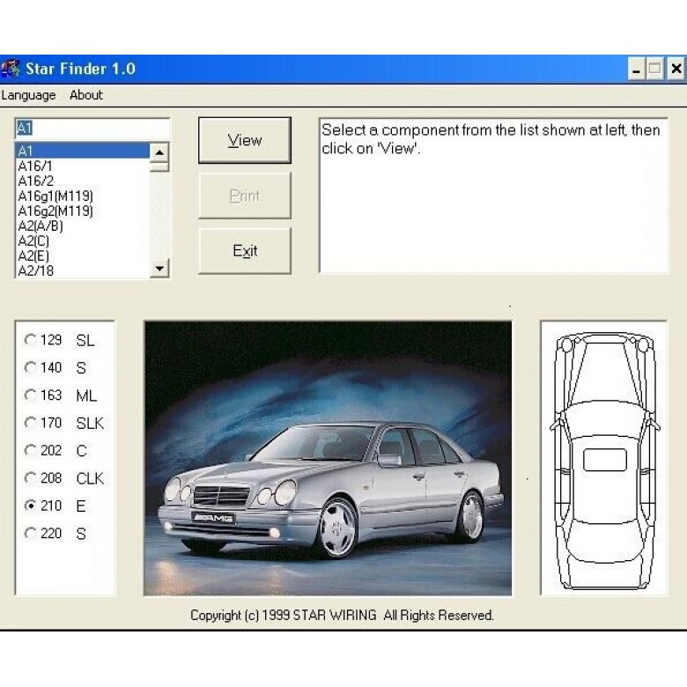Select A16/1 in the component list
Viewport: 687px width, 687px height.
[x=83, y=166]
